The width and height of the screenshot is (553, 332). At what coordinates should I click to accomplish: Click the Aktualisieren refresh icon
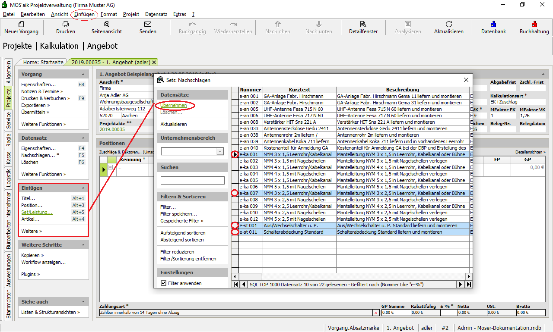[x=449, y=25]
